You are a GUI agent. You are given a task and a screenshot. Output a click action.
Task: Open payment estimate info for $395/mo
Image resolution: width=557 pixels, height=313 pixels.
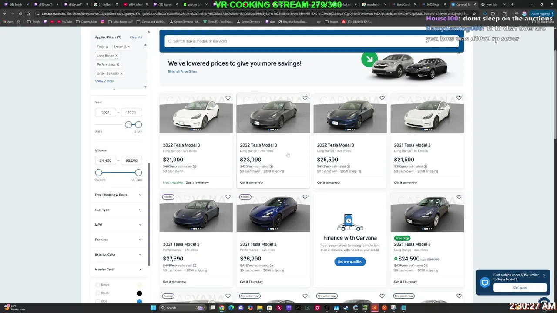coord(426,166)
